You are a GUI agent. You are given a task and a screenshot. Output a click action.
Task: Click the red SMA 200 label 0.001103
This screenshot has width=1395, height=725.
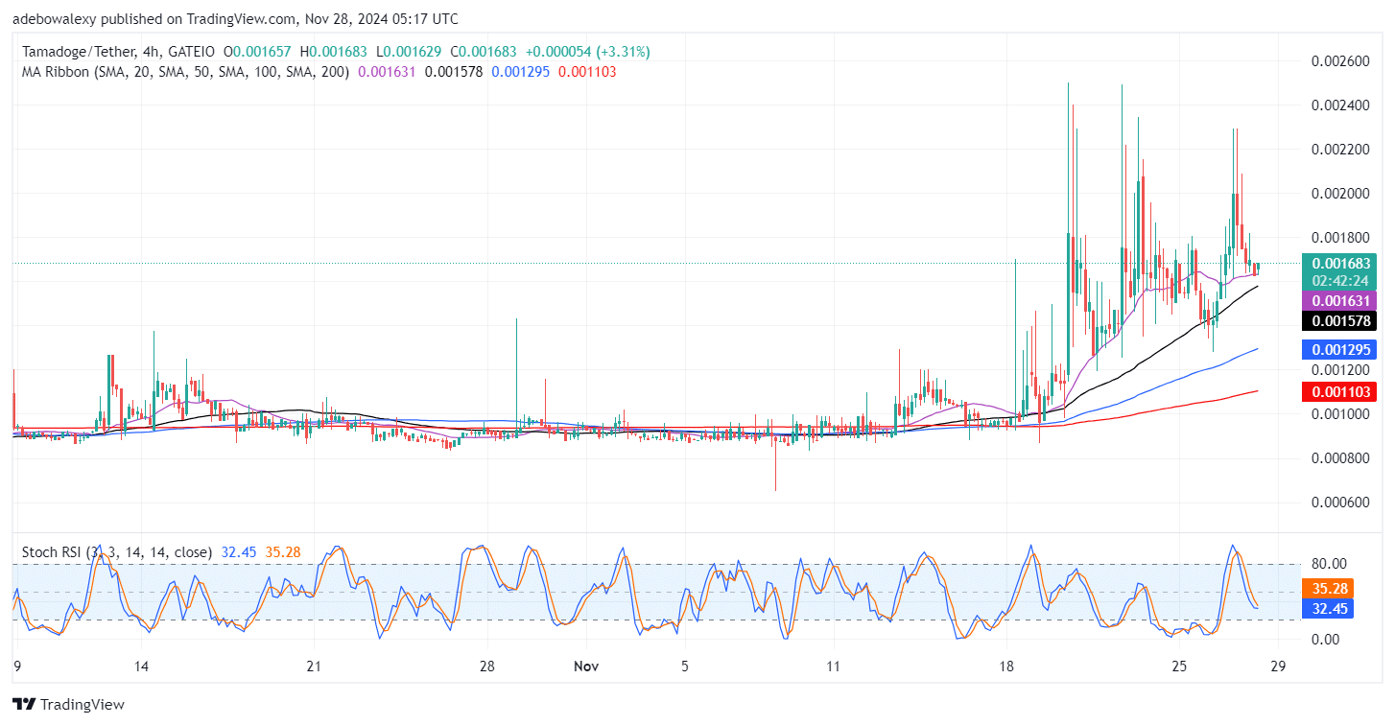(x=1338, y=391)
